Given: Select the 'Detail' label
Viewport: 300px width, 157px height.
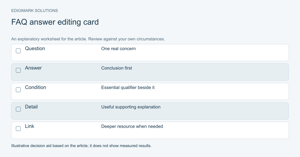Looking at the screenshot, I should click(31, 107).
